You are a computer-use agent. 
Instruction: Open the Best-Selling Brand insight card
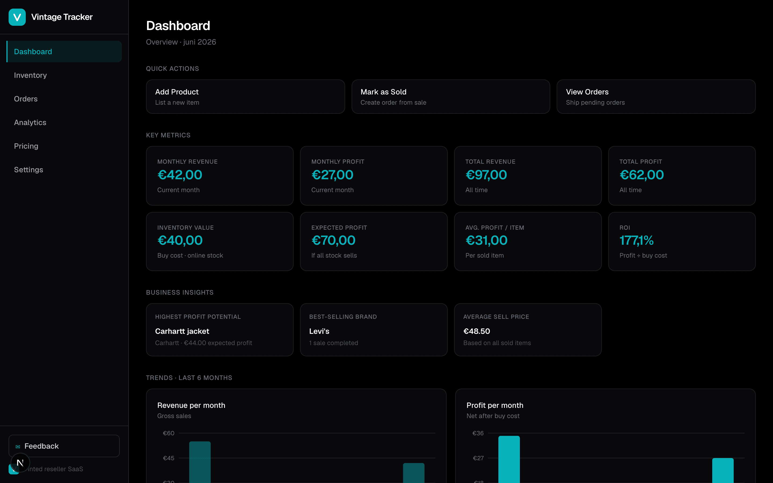tap(374, 330)
